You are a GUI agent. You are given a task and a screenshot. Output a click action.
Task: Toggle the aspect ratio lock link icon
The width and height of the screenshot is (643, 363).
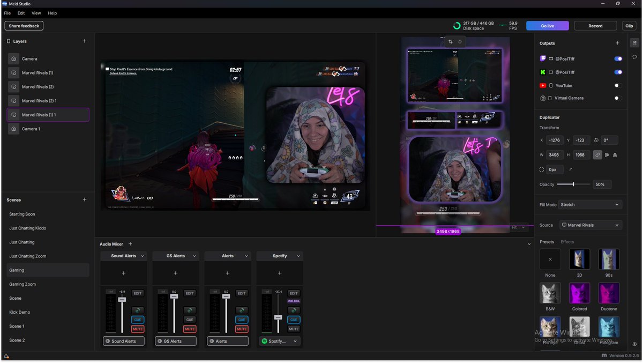[597, 155]
